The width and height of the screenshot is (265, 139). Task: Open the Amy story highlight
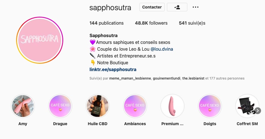[x=23, y=106]
